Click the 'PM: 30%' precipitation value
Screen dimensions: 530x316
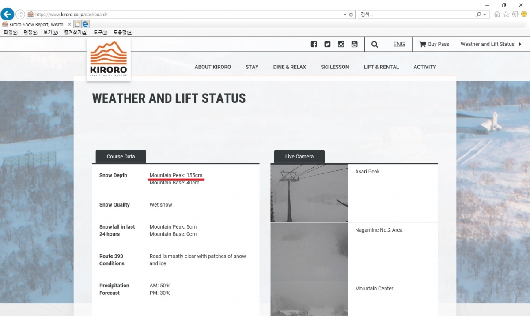pyautogui.click(x=160, y=293)
